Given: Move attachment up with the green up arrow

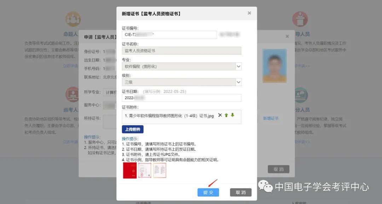Looking at the screenshot, I should click(226, 115).
